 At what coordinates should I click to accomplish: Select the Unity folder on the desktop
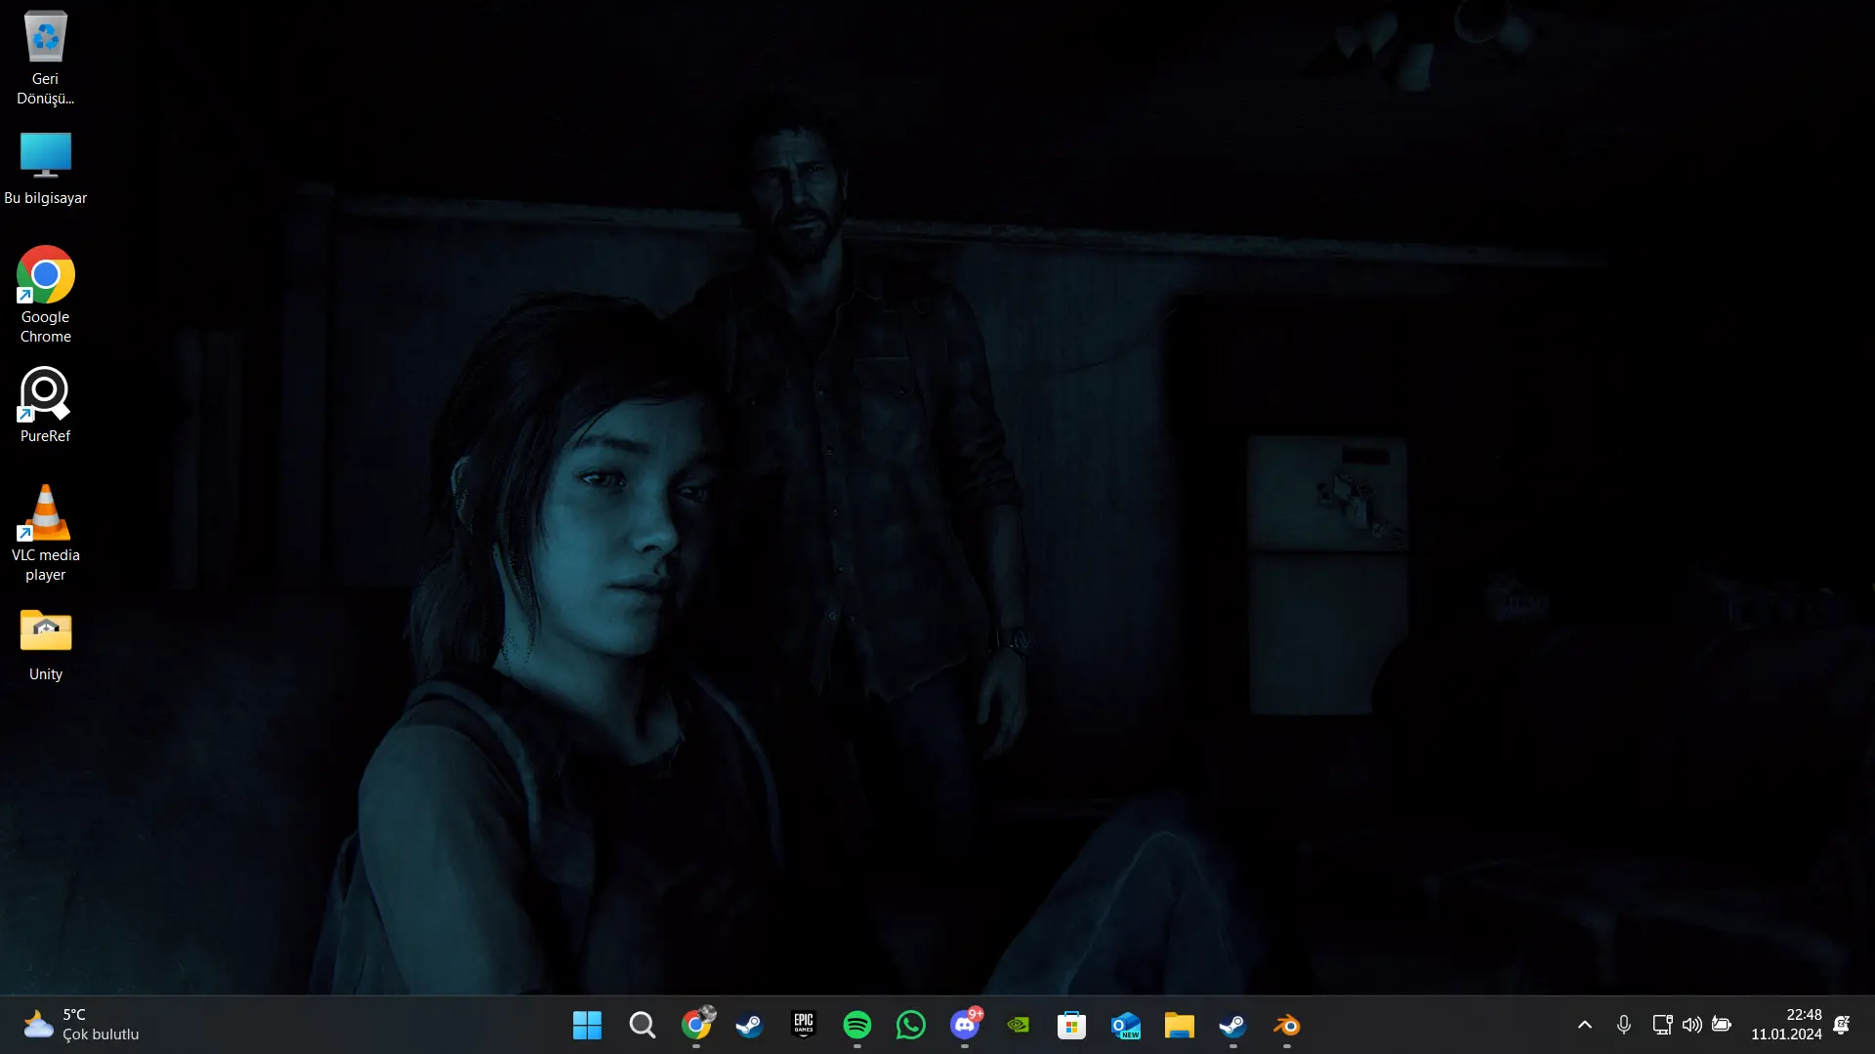[45, 645]
